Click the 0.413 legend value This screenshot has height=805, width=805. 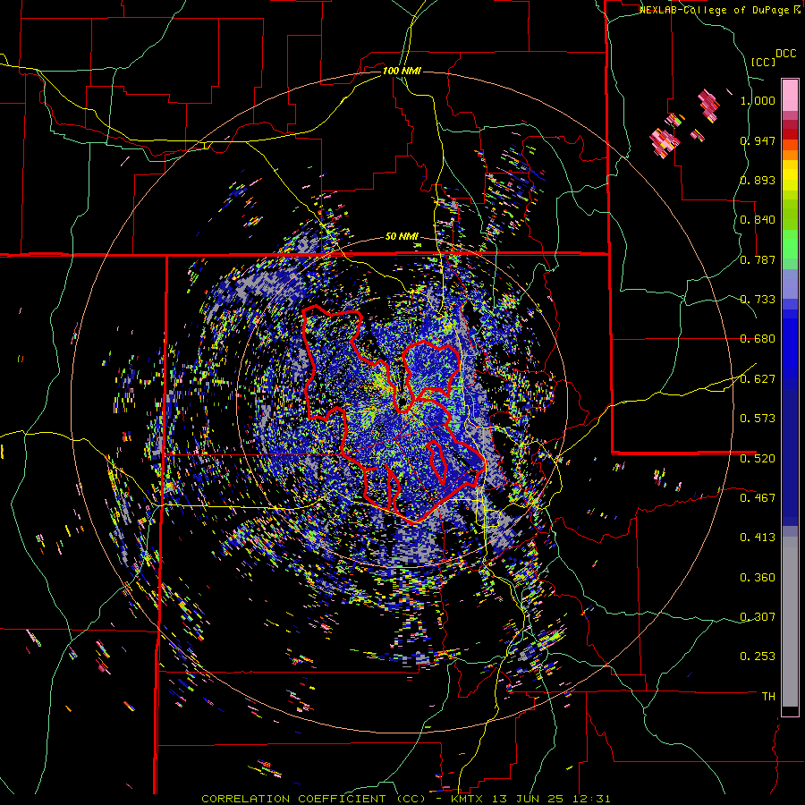point(758,538)
